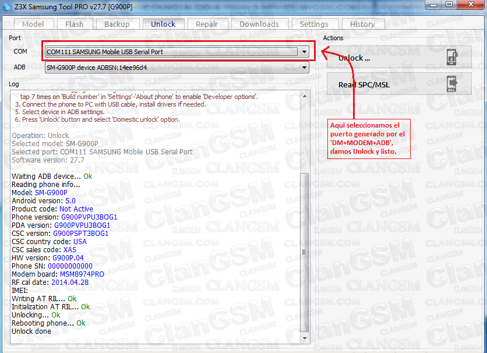Click HW version value G900P.04
Viewport: 487px width, 353px height.
[x=68, y=257]
